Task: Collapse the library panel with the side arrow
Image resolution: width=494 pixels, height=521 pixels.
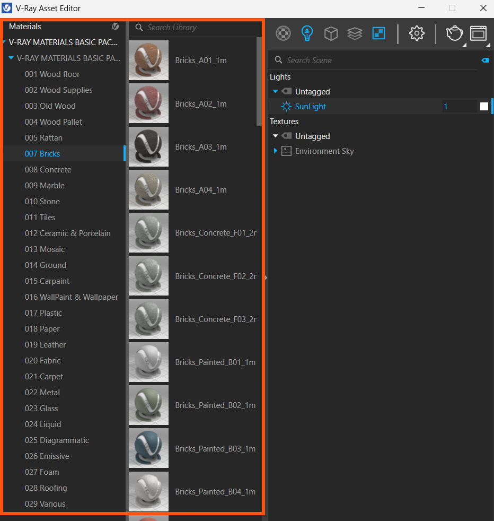Action: pos(266,277)
